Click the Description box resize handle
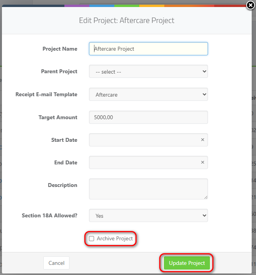 (205, 197)
